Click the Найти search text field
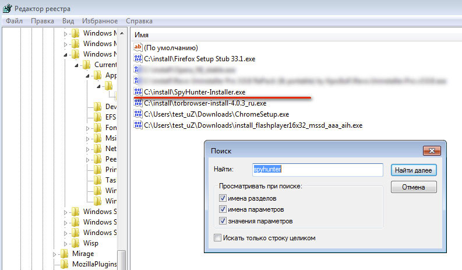This screenshot has height=270, width=462. (x=318, y=170)
